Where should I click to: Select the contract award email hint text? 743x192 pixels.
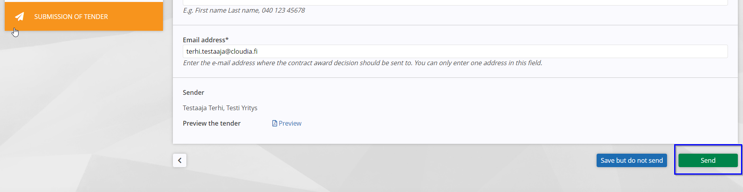coord(362,63)
